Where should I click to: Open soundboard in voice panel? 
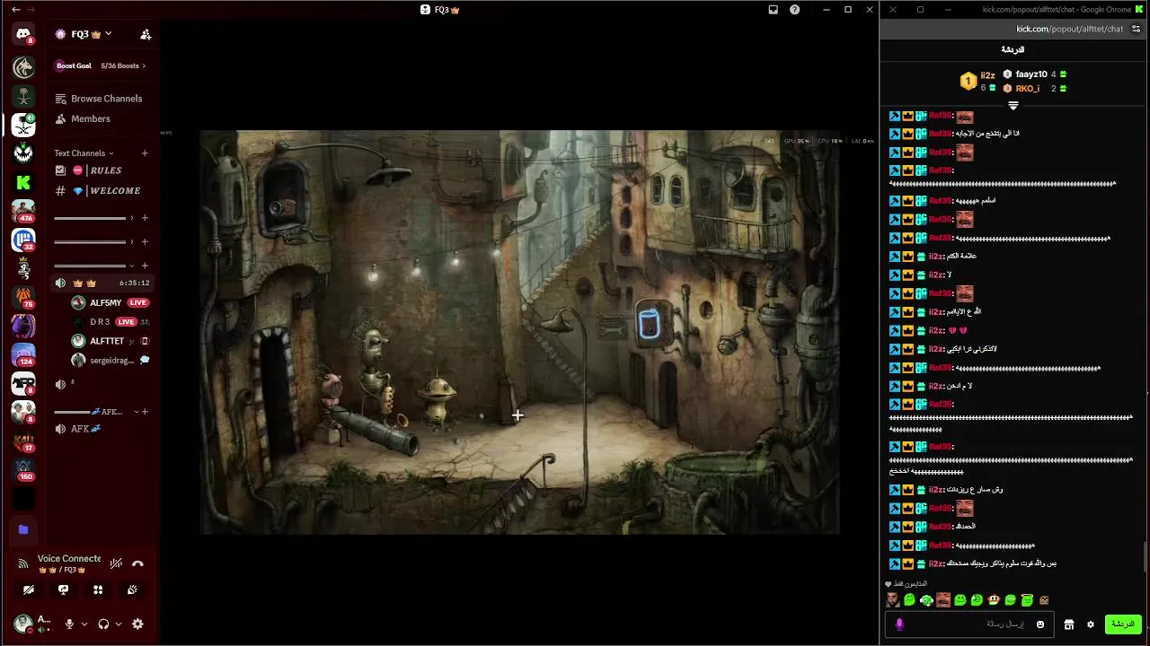click(x=132, y=589)
